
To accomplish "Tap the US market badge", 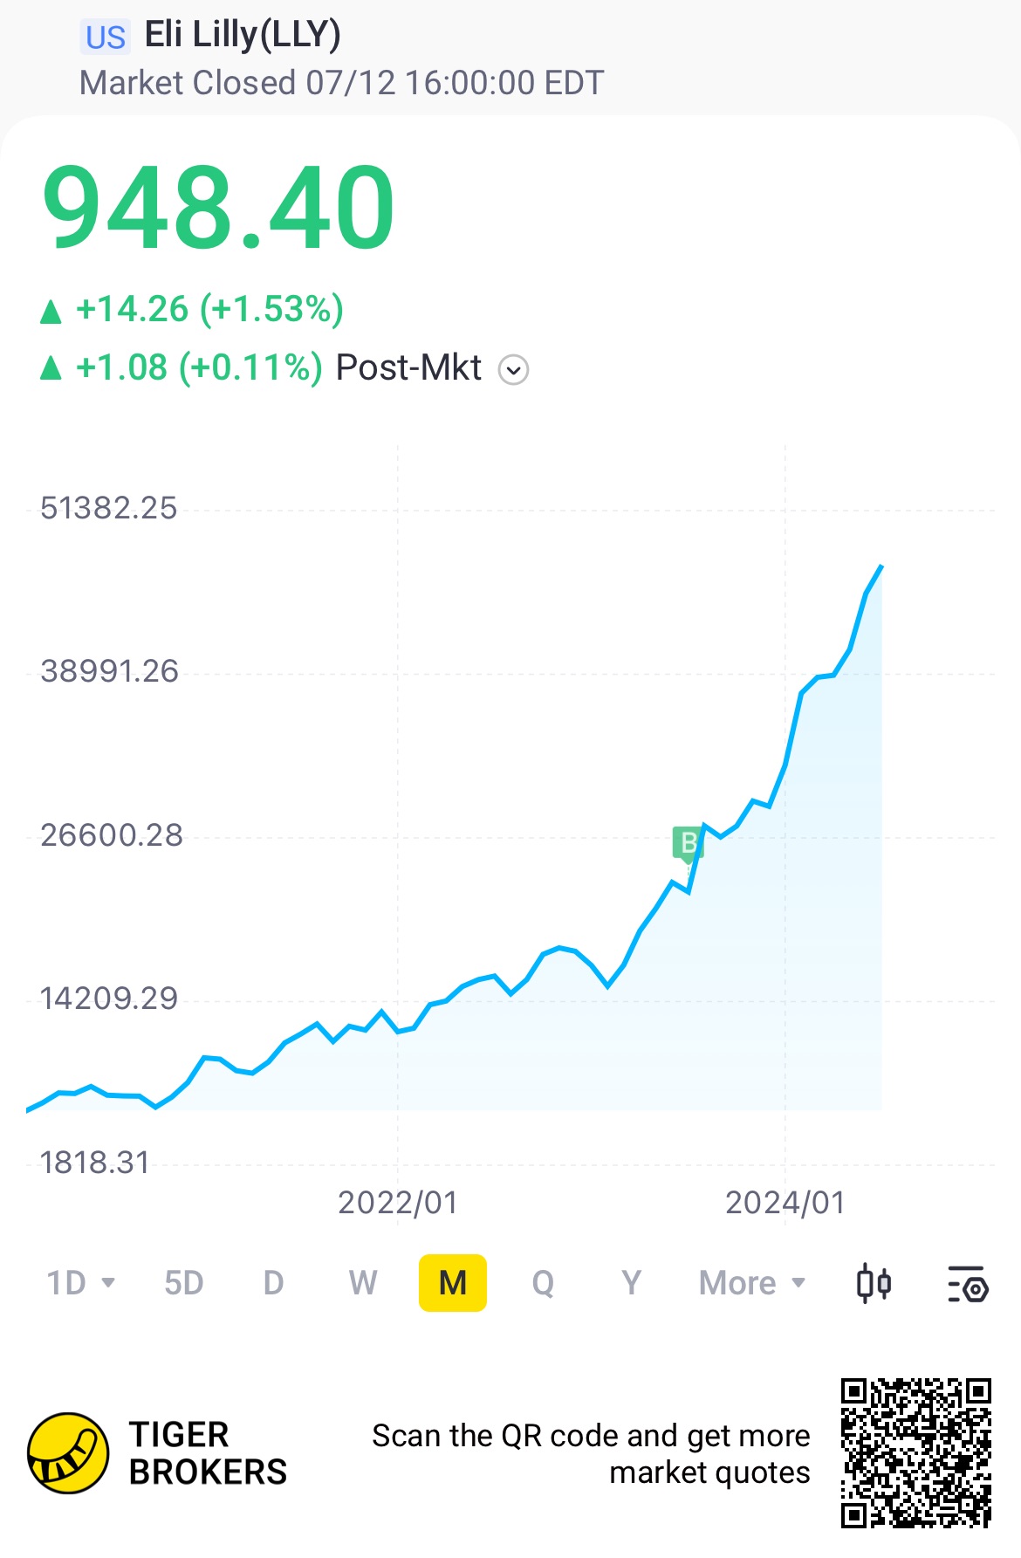I will tap(106, 38).
